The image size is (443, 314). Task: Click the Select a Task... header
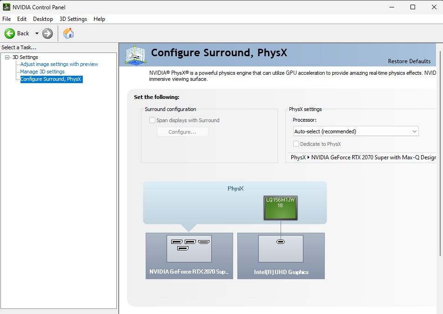point(19,47)
